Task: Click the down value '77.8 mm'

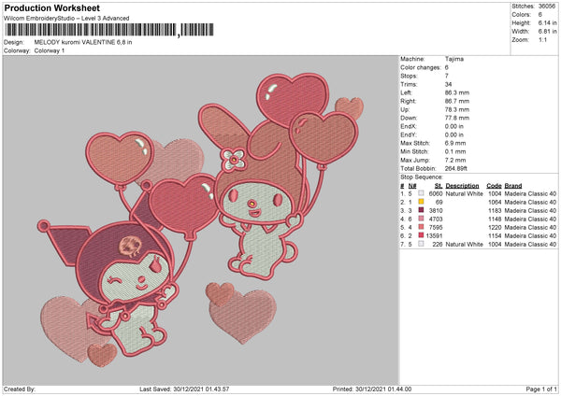Action: [x=457, y=118]
